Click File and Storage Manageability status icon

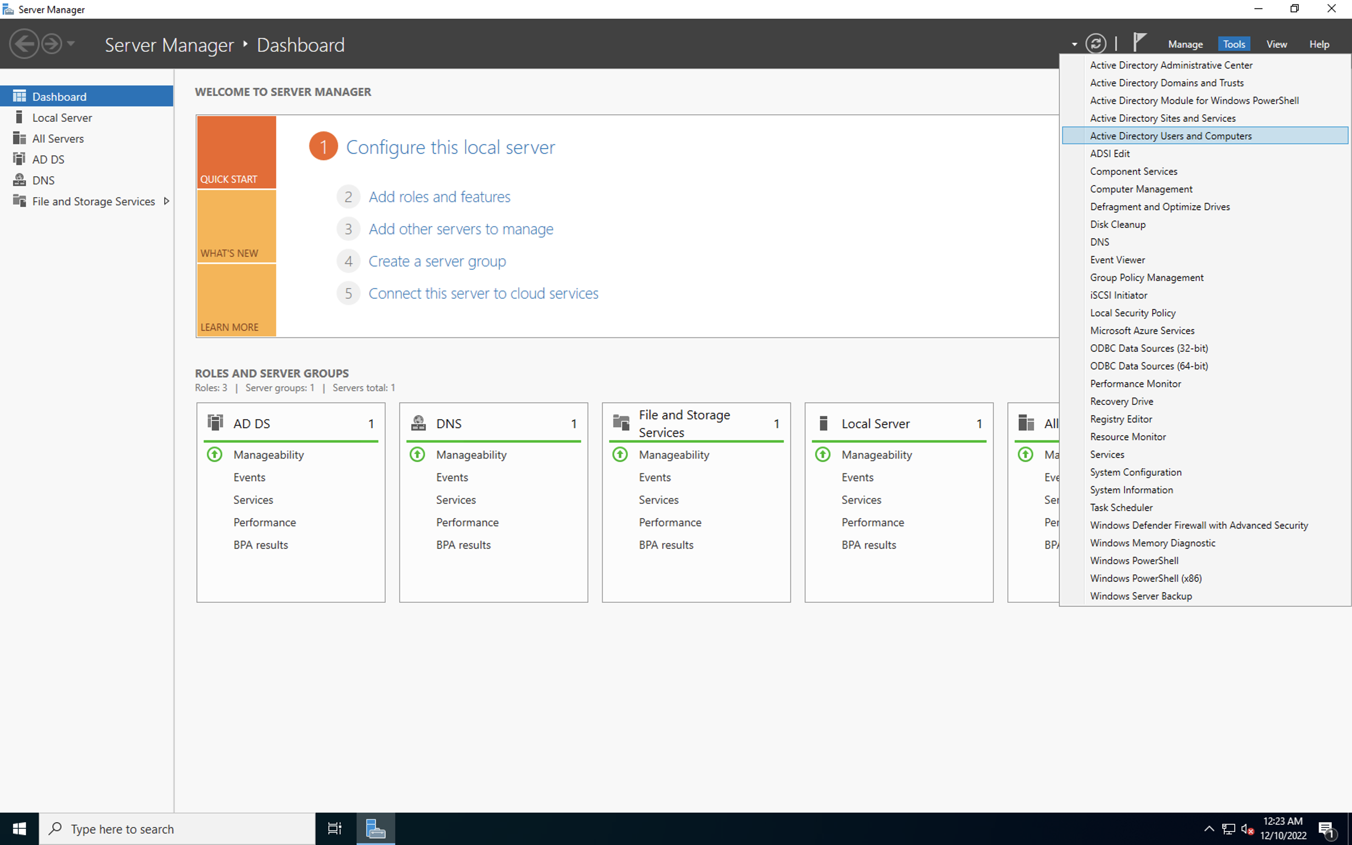620,454
